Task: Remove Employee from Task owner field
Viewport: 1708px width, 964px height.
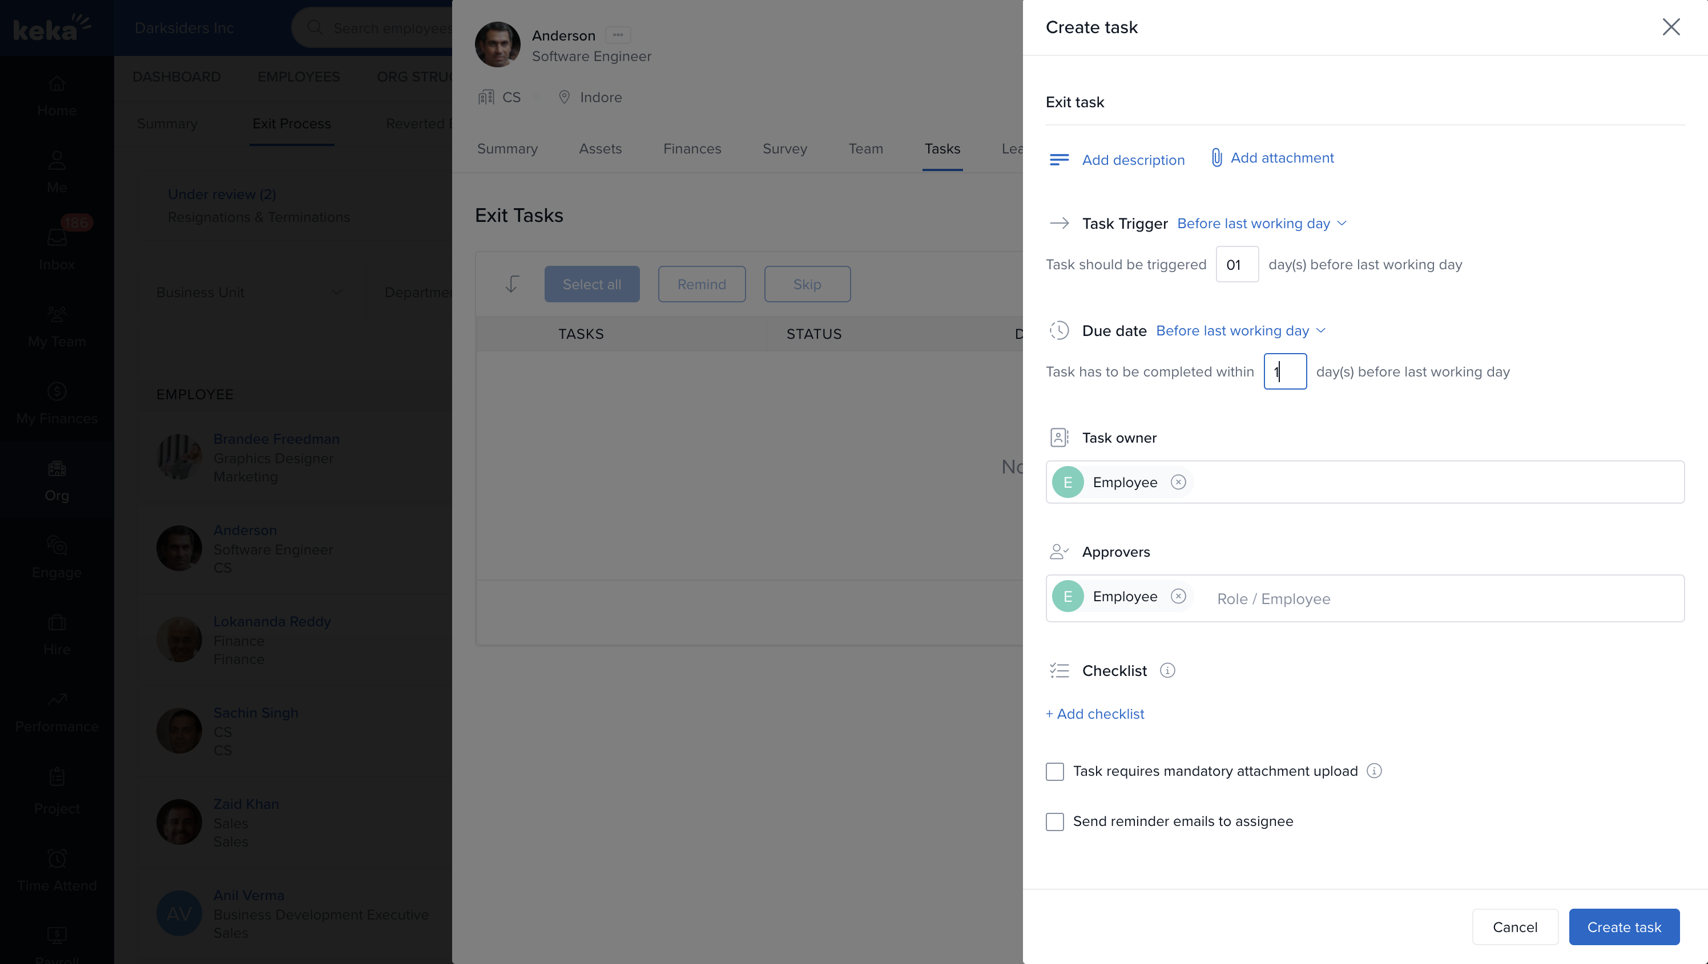Action: 1178,483
